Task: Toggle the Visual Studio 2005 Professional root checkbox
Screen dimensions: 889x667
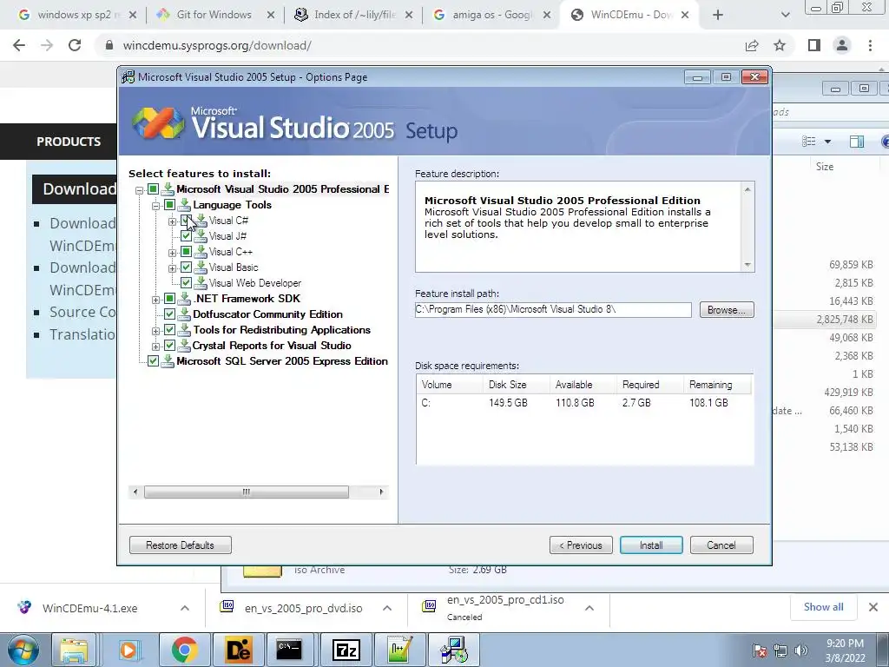Action: [153, 188]
